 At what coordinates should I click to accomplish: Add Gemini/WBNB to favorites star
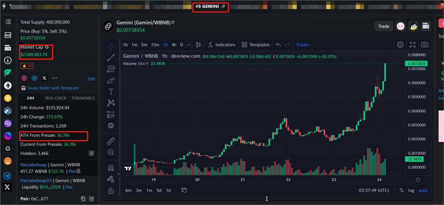click(x=173, y=22)
